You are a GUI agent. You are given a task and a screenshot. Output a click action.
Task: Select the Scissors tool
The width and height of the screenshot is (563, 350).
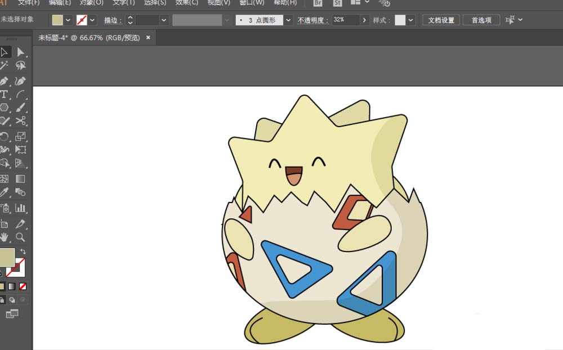coord(20,121)
